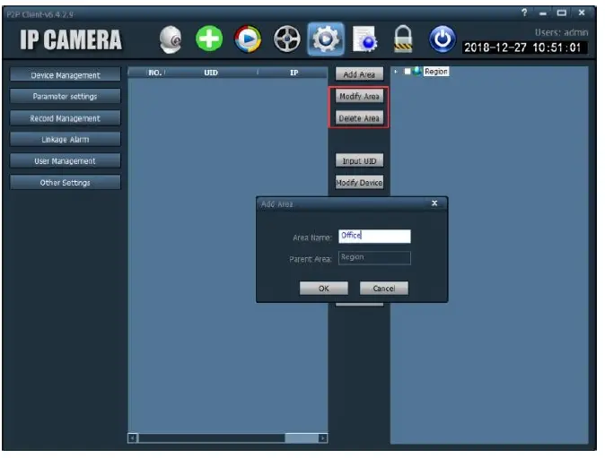Image resolution: width=605 pixels, height=458 pixels.
Task: Click the date and time display
Action: pyautogui.click(x=525, y=48)
